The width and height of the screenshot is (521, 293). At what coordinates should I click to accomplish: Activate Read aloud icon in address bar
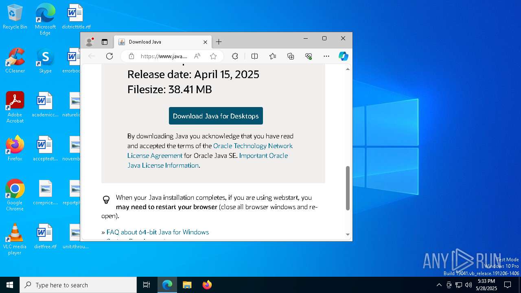click(197, 56)
